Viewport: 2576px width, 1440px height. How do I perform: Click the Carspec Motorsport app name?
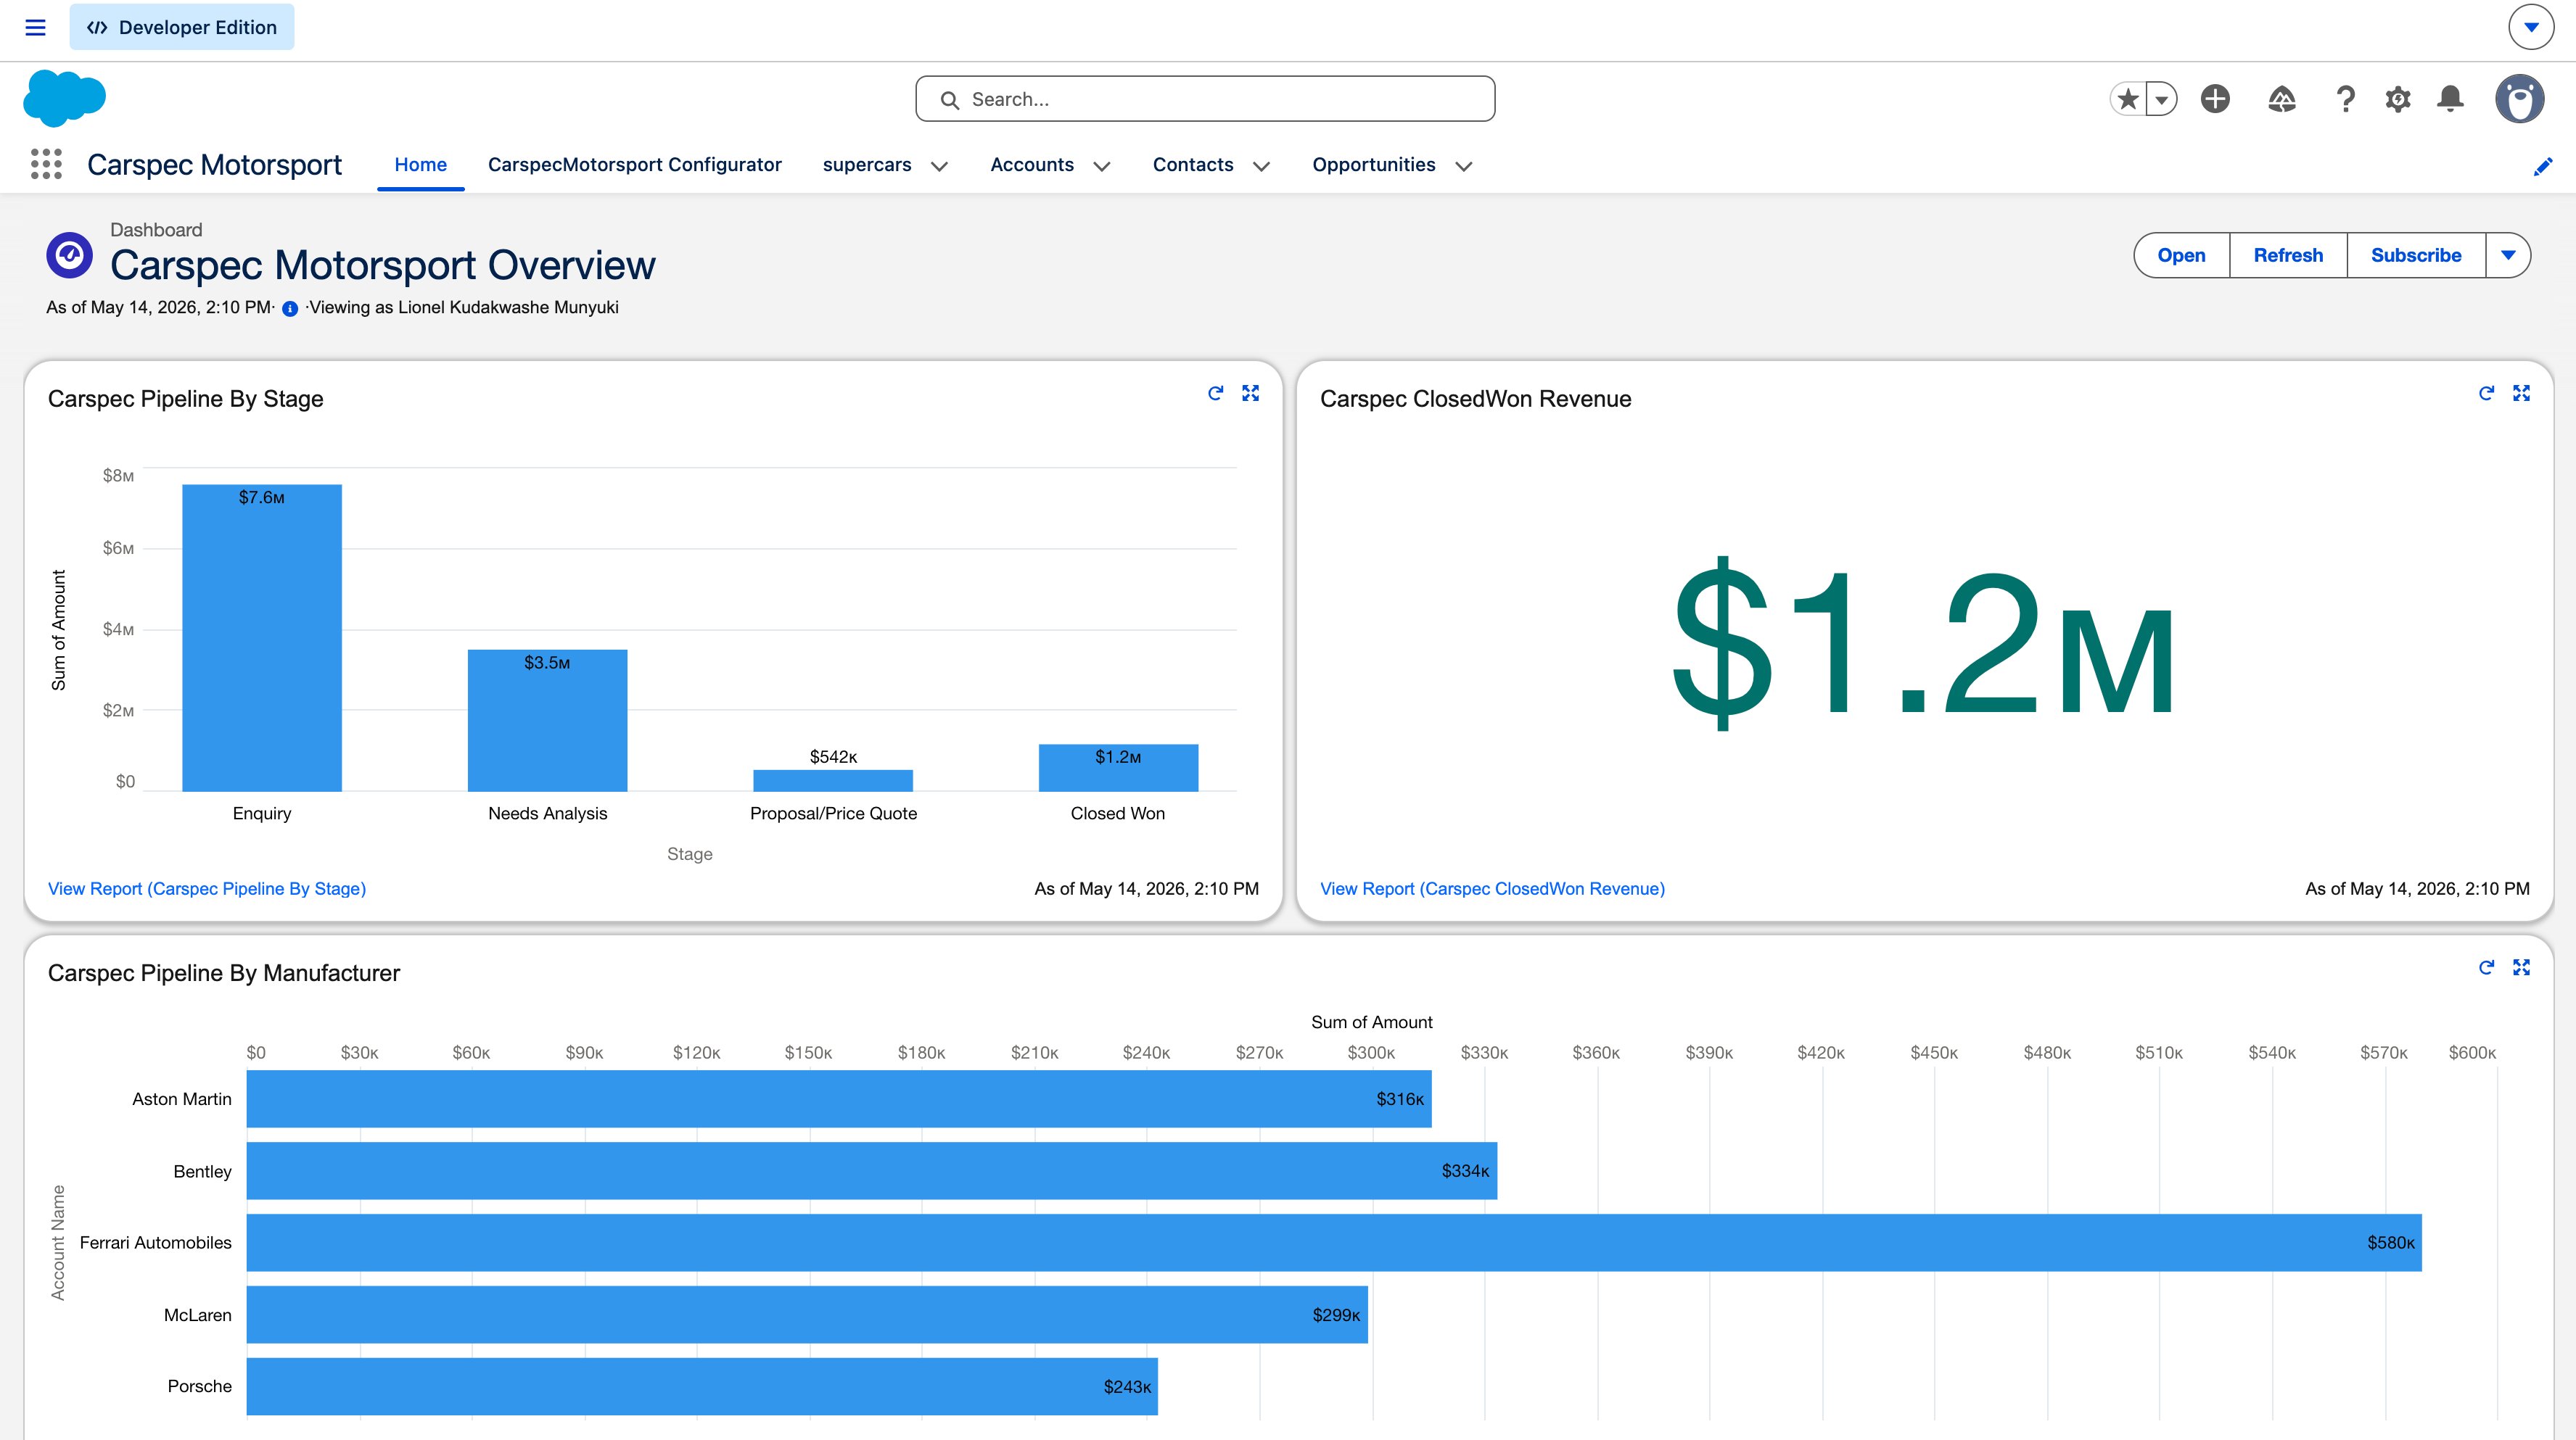pyautogui.click(x=214, y=165)
